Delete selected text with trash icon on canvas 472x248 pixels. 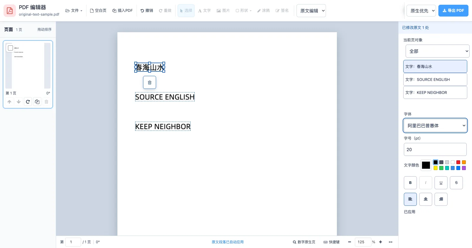pos(150,82)
